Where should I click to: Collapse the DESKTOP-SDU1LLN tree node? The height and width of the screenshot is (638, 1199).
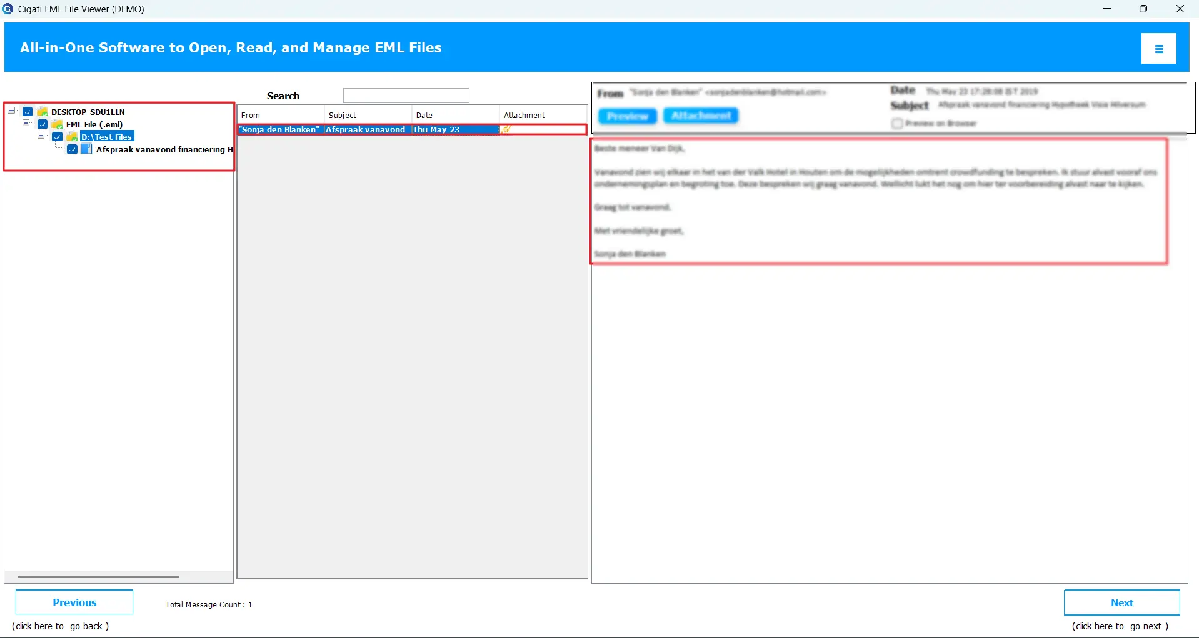11,111
